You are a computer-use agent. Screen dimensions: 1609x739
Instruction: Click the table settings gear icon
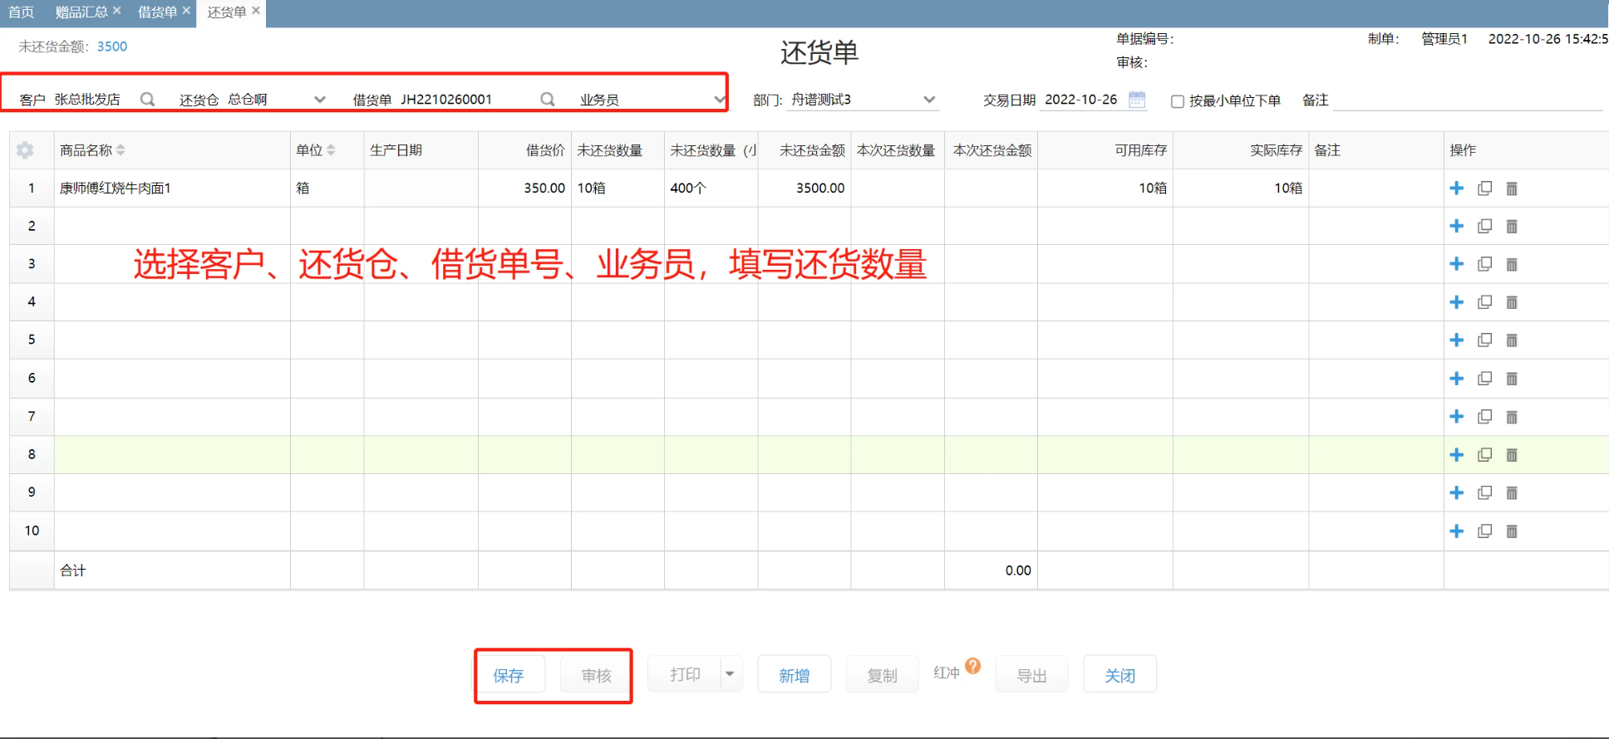point(25,150)
